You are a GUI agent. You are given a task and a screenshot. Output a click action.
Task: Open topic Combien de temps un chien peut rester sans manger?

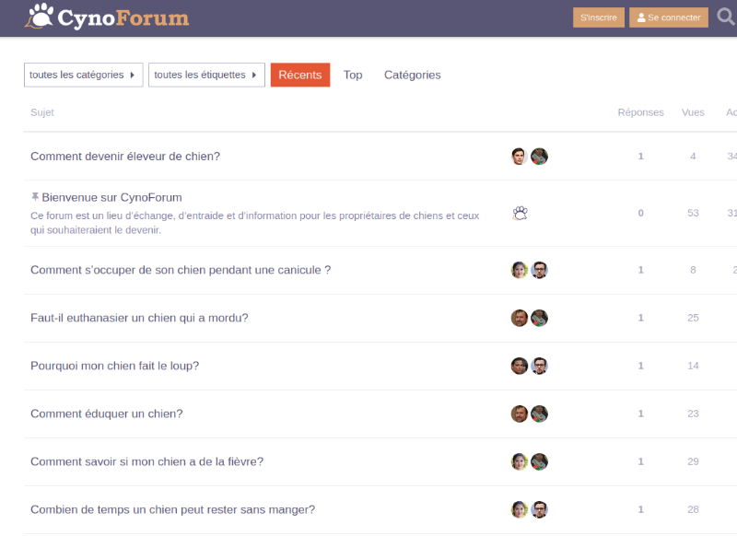click(x=172, y=509)
